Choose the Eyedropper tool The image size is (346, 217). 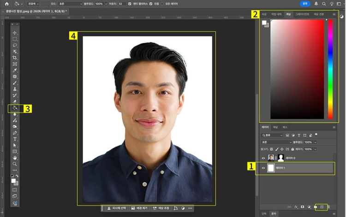click(15, 70)
